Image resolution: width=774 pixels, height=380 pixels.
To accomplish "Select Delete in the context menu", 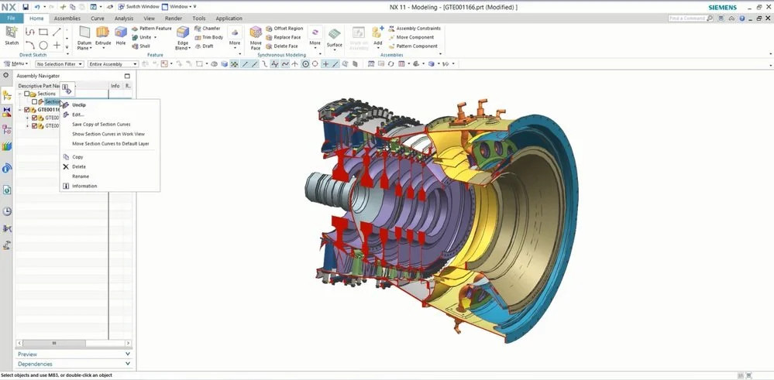I will pos(79,166).
